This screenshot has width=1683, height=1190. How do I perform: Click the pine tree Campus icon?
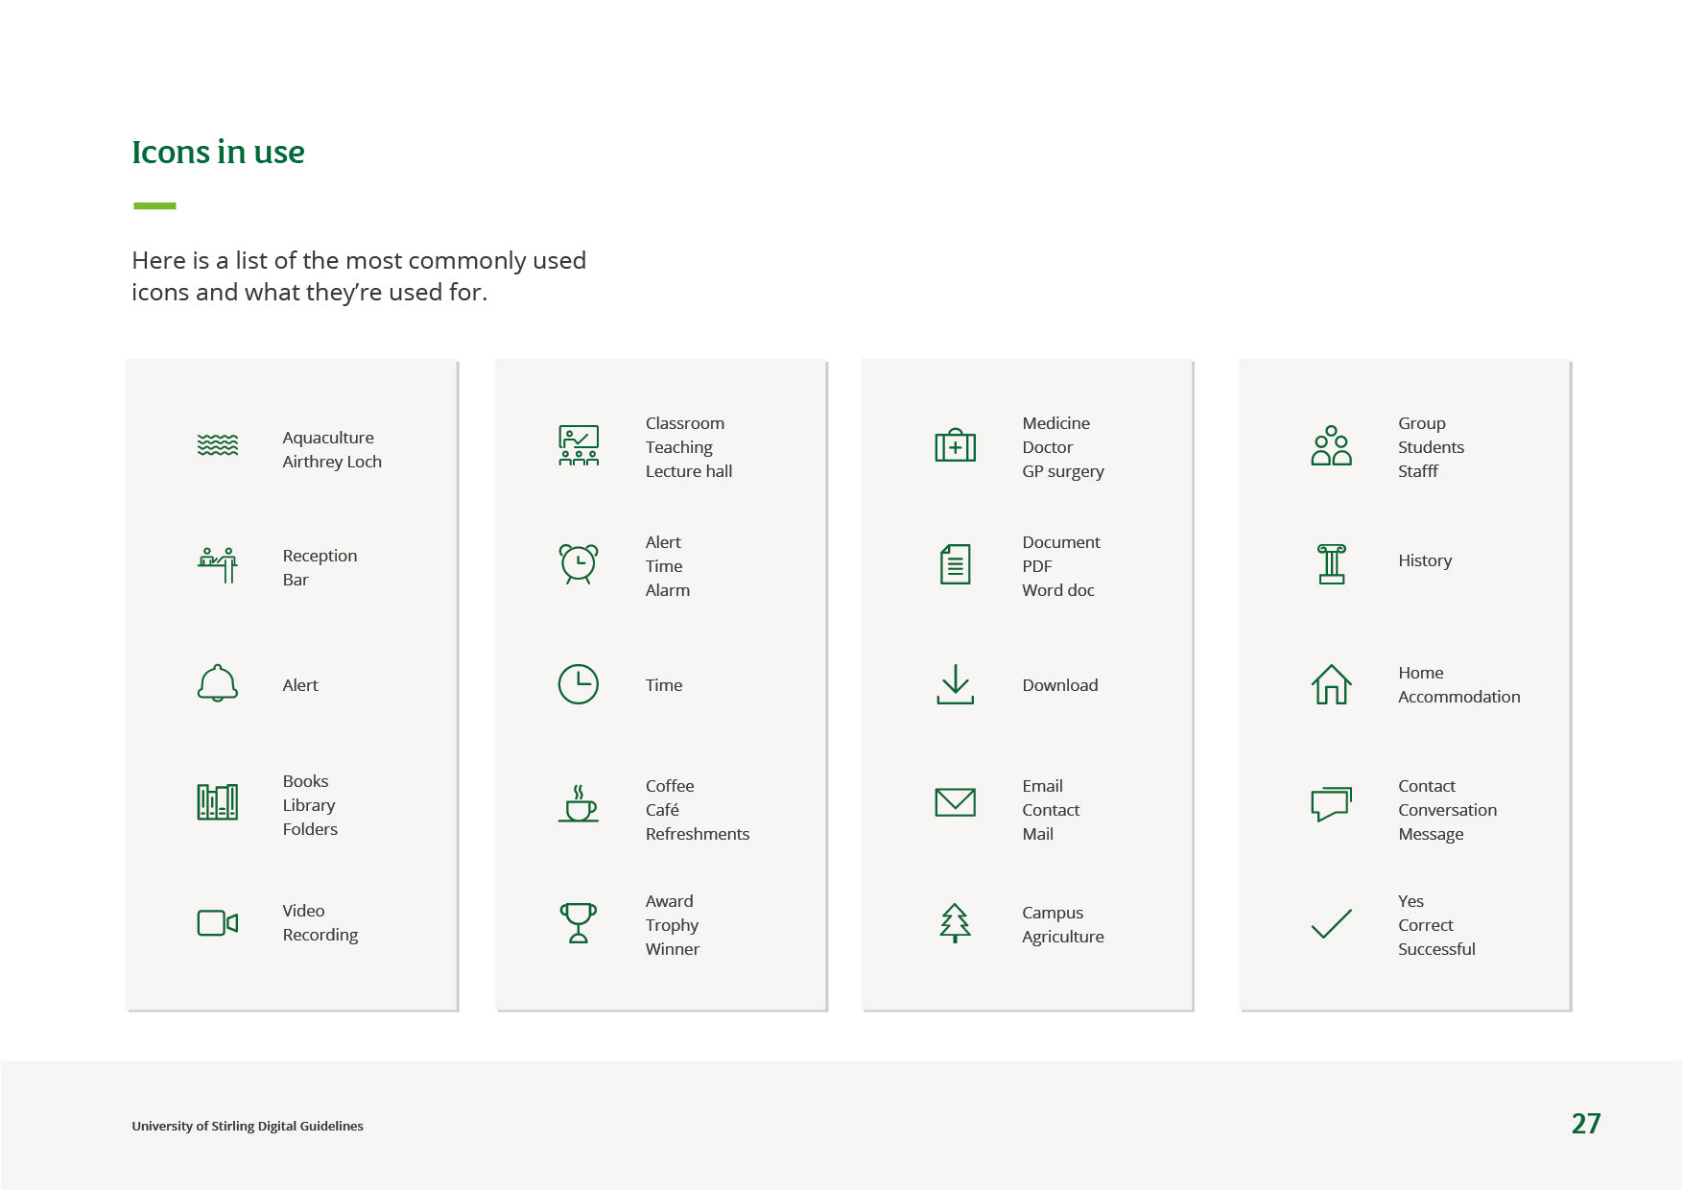point(956,923)
